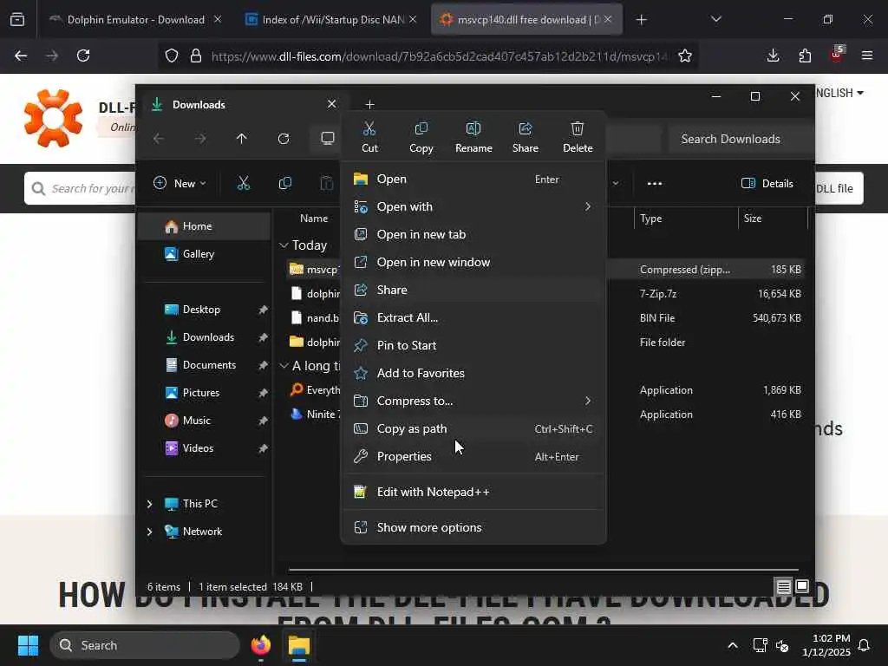Select the Everything application row
This screenshot has height=666, width=888.
pyautogui.click(x=546, y=389)
